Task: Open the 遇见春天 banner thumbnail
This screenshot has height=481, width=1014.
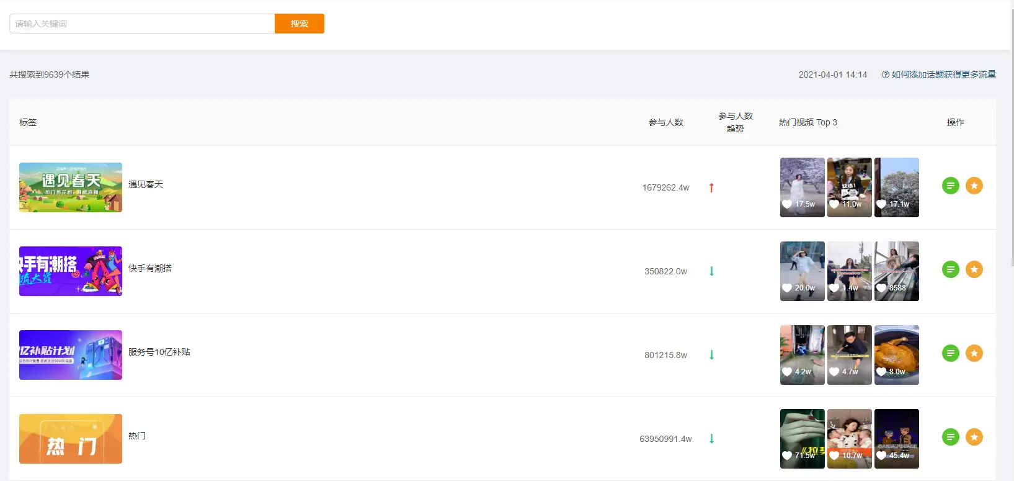Action: [71, 187]
